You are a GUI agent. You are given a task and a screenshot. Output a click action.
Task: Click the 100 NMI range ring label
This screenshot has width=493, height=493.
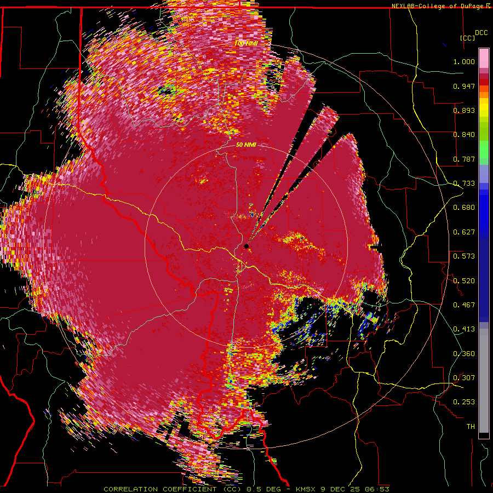(245, 43)
